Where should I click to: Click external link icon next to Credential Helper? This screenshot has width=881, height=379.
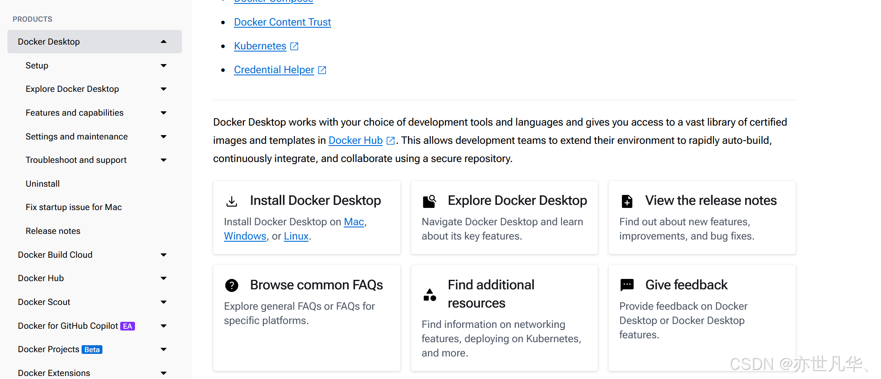(322, 70)
